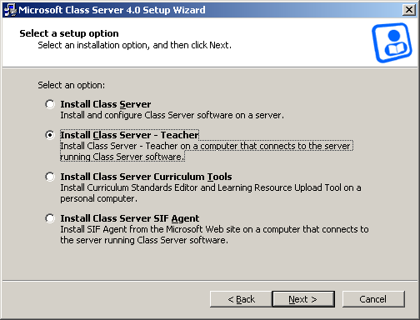Cancel the setup wizard

click(x=373, y=299)
